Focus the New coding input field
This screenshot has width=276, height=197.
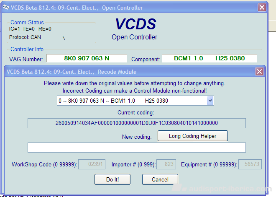click(137, 148)
